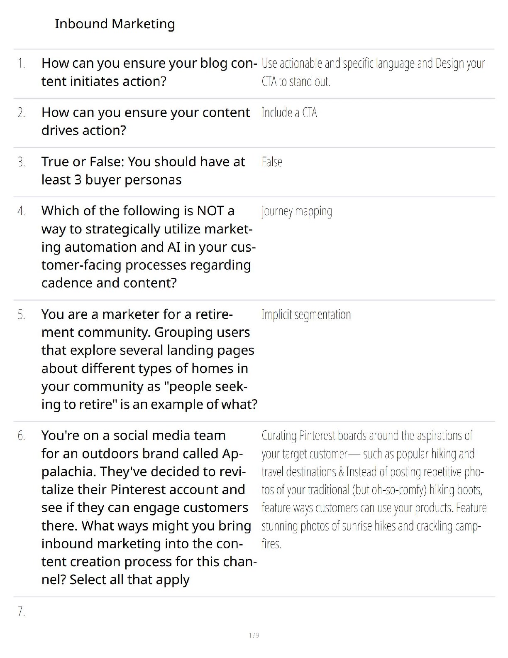Click the "Include a CTA" answer

point(289,113)
